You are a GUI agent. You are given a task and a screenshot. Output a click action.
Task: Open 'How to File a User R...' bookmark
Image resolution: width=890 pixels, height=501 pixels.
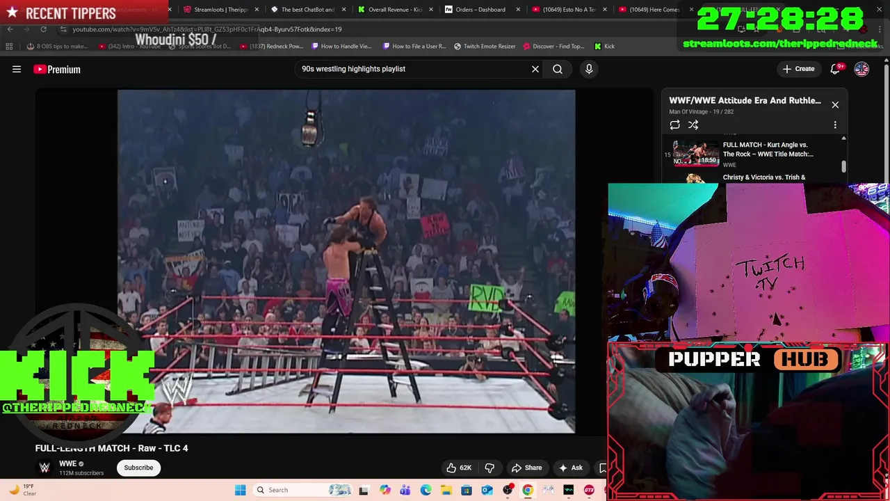pyautogui.click(x=414, y=46)
